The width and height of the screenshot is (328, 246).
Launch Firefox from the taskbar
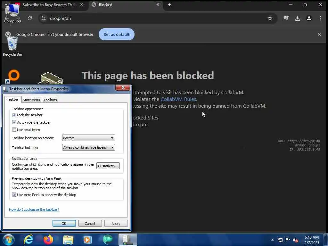[48, 240]
